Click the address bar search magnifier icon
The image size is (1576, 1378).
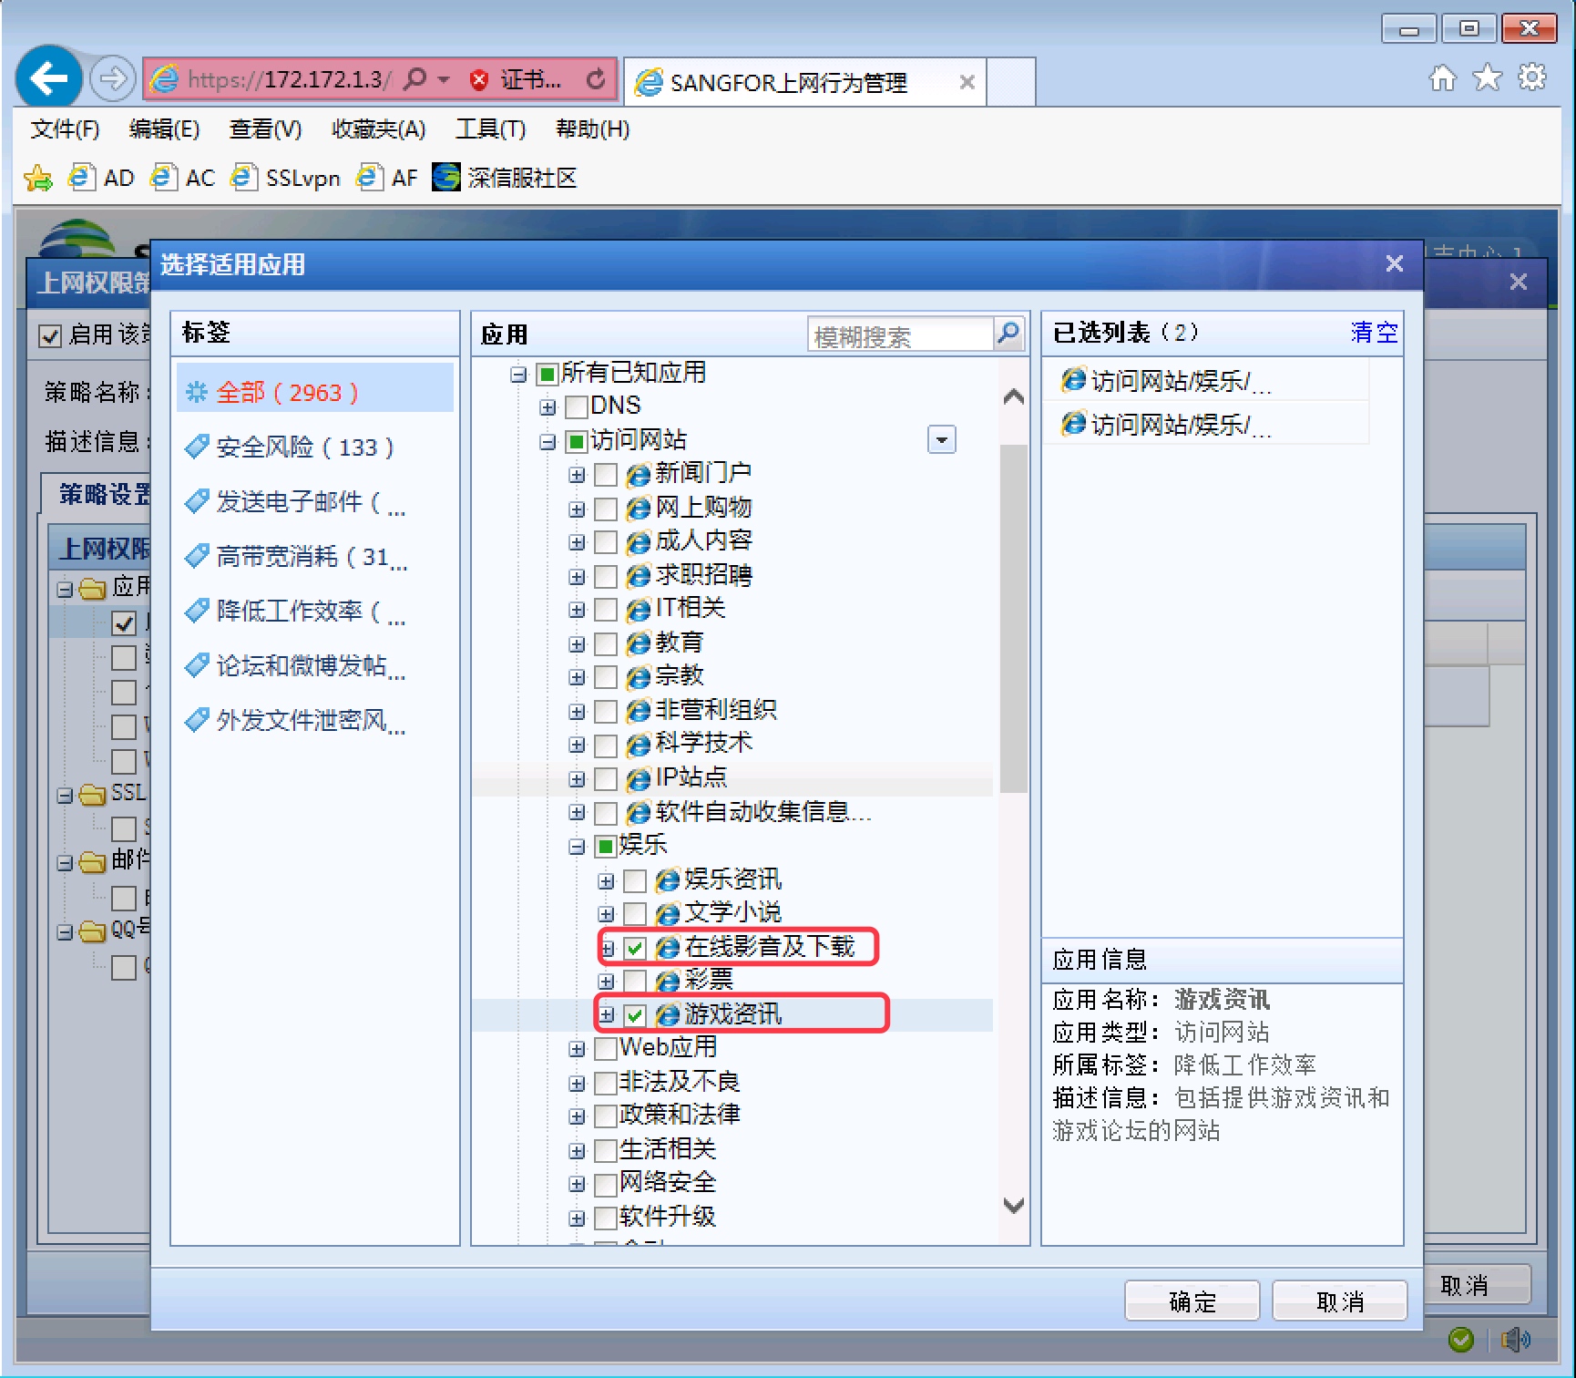tap(414, 79)
